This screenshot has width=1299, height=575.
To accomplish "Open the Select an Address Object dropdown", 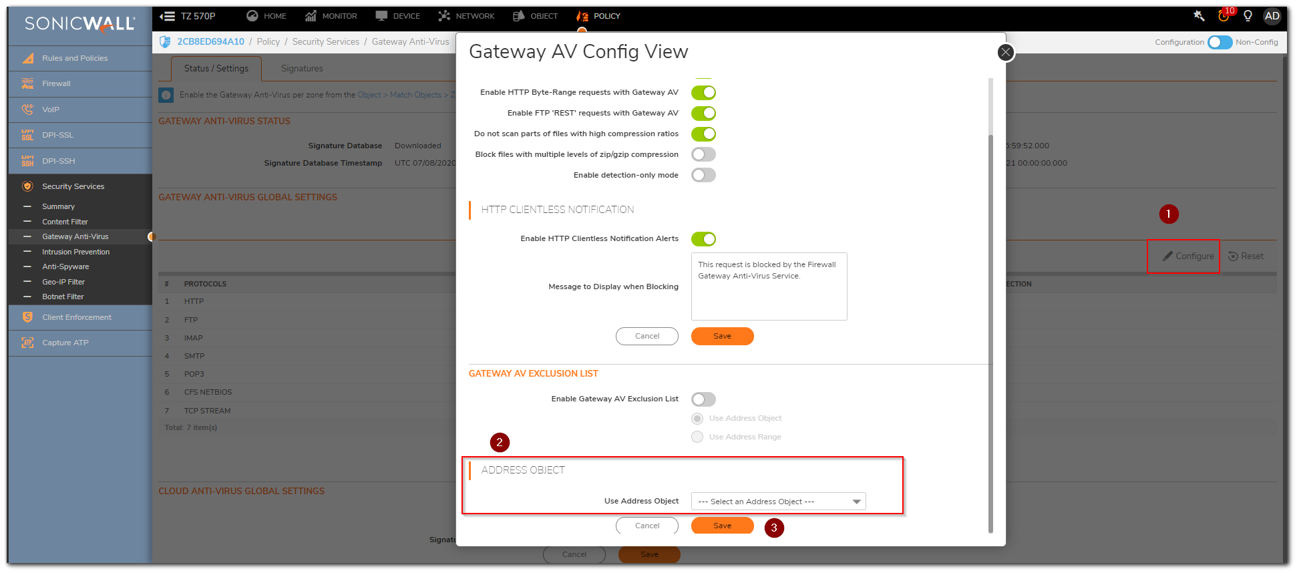I will point(778,502).
